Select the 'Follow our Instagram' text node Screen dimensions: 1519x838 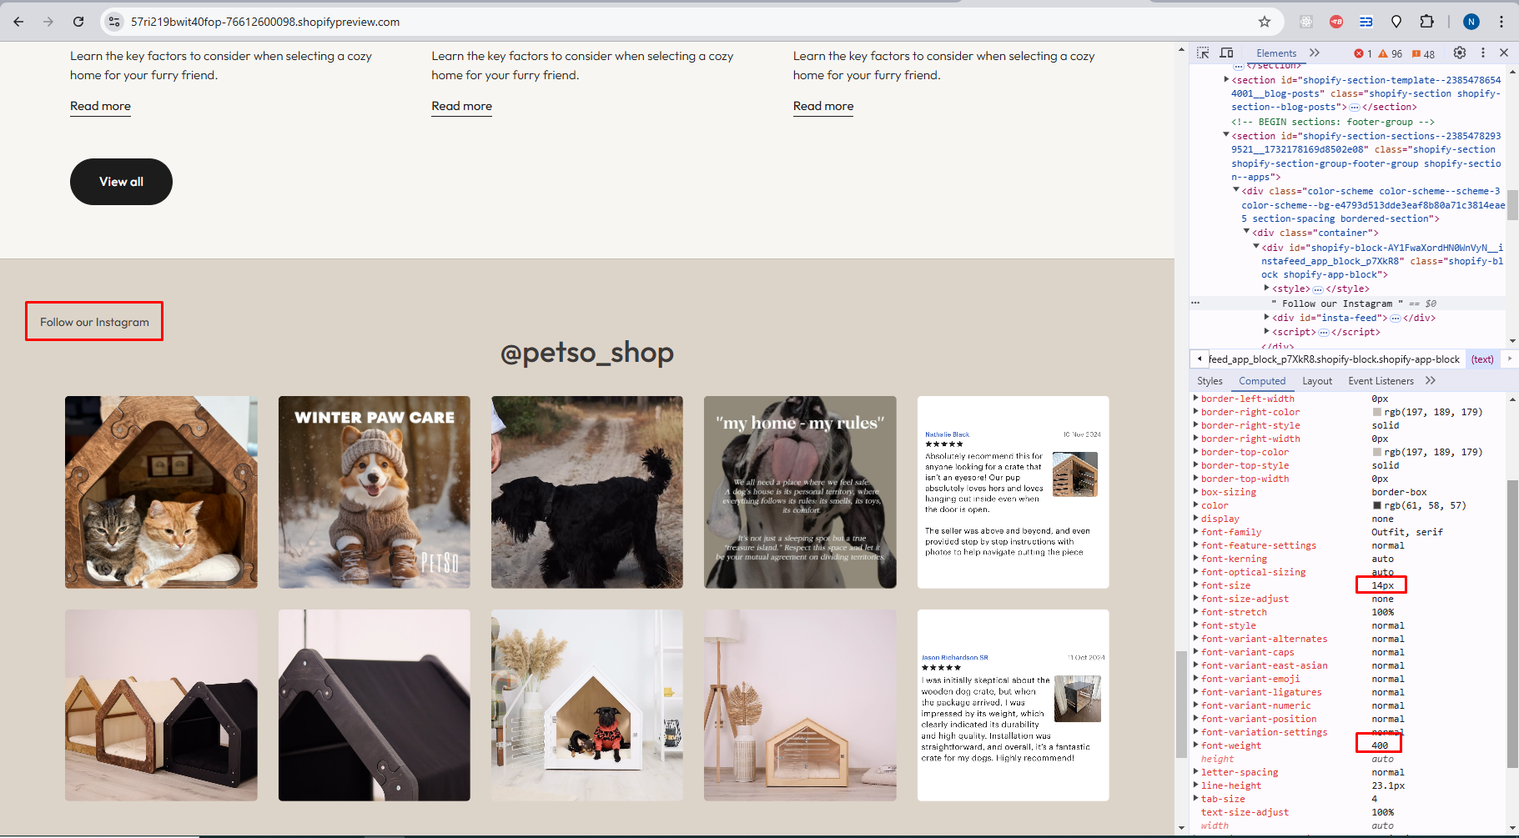click(x=1340, y=304)
